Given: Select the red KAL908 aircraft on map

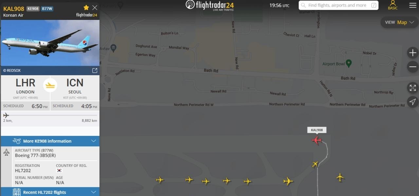Looking at the screenshot, I should pyautogui.click(x=317, y=140).
